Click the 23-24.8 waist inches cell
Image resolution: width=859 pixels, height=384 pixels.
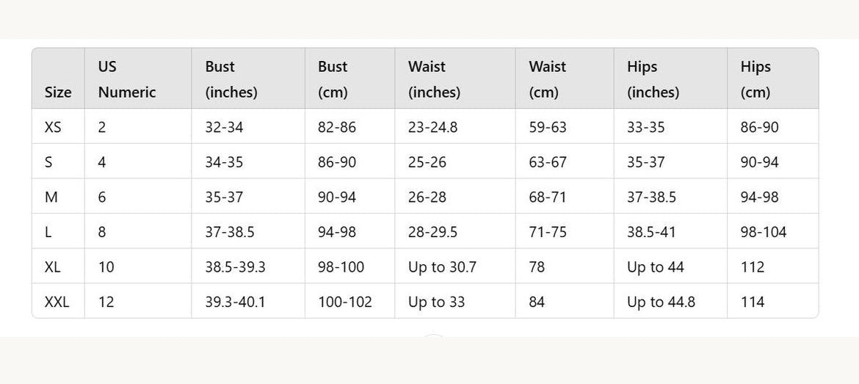click(x=432, y=127)
